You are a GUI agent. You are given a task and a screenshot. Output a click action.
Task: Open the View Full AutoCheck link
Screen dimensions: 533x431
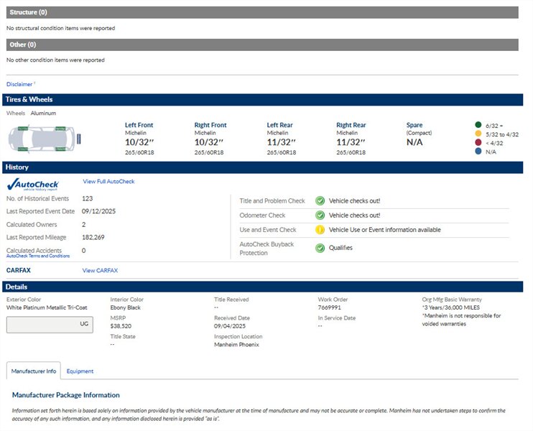pyautogui.click(x=108, y=182)
